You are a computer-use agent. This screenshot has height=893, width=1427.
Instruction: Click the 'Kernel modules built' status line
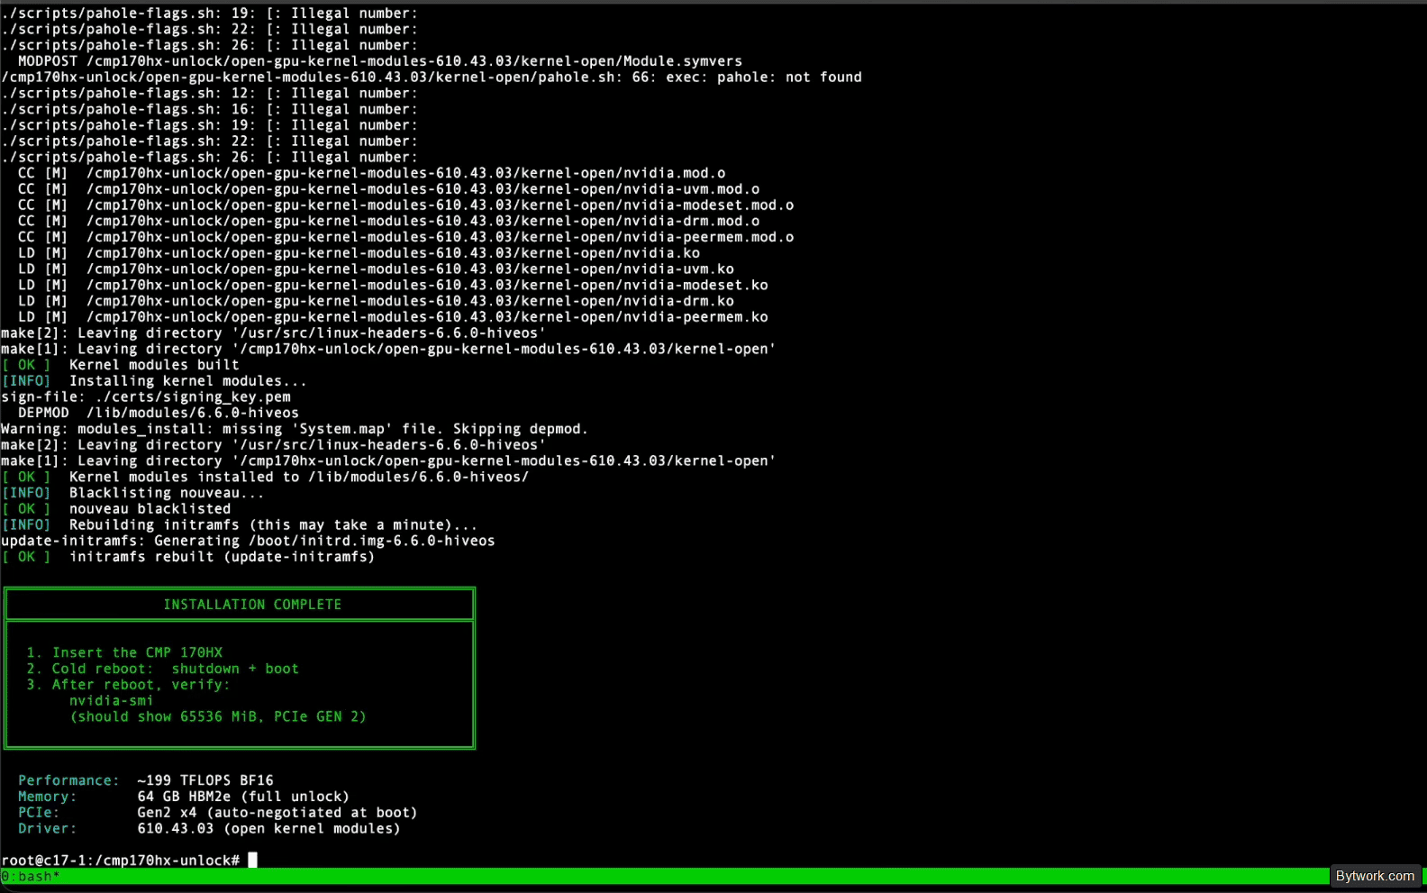tap(121, 365)
